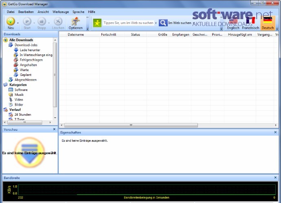Sort by Status column header
Viewport: 281px width, 203px height.
(135, 35)
